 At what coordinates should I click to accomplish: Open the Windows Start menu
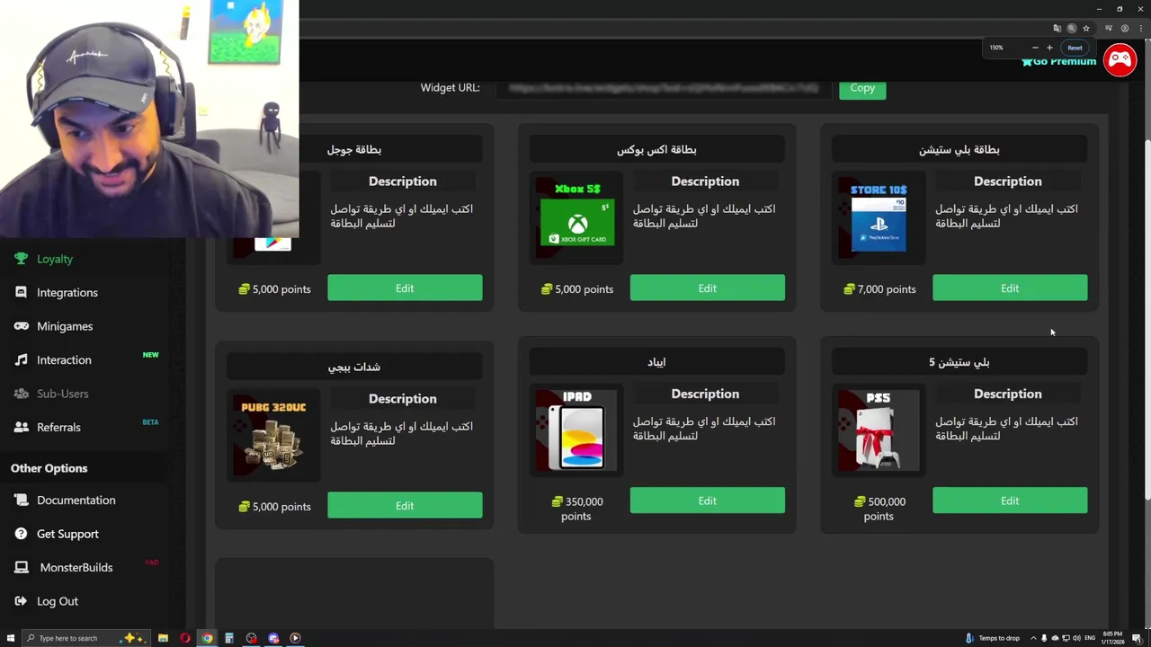click(x=11, y=638)
